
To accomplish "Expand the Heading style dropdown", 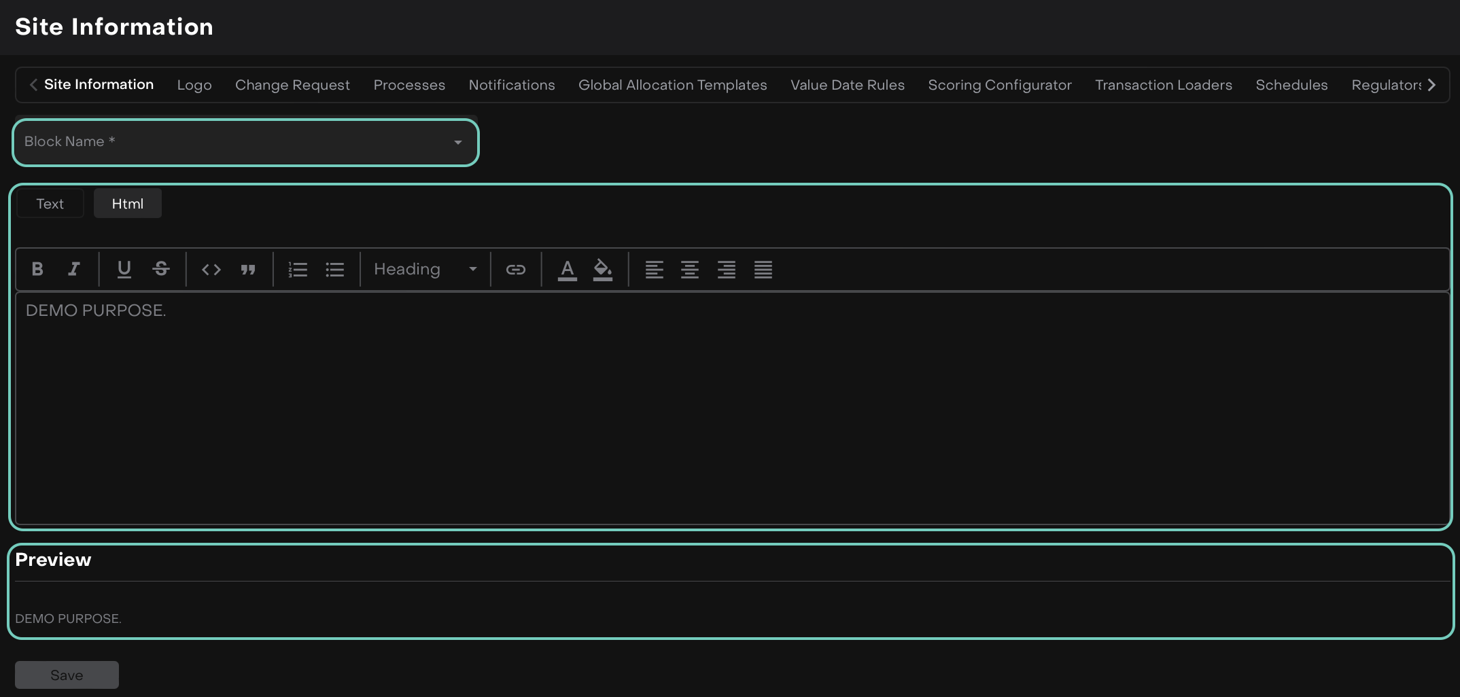I will coord(425,270).
